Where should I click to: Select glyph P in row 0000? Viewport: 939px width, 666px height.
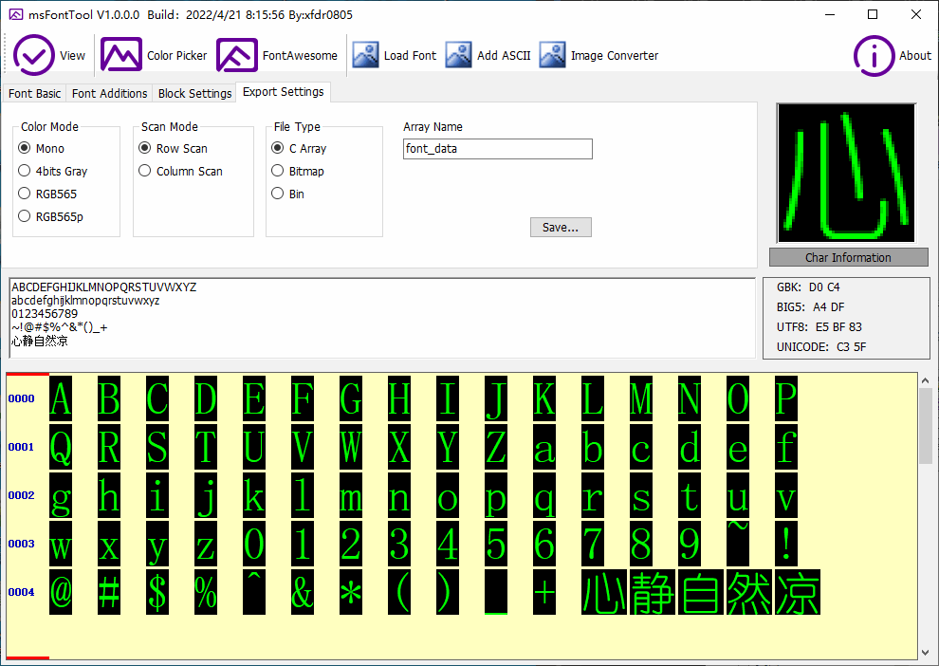pos(785,398)
